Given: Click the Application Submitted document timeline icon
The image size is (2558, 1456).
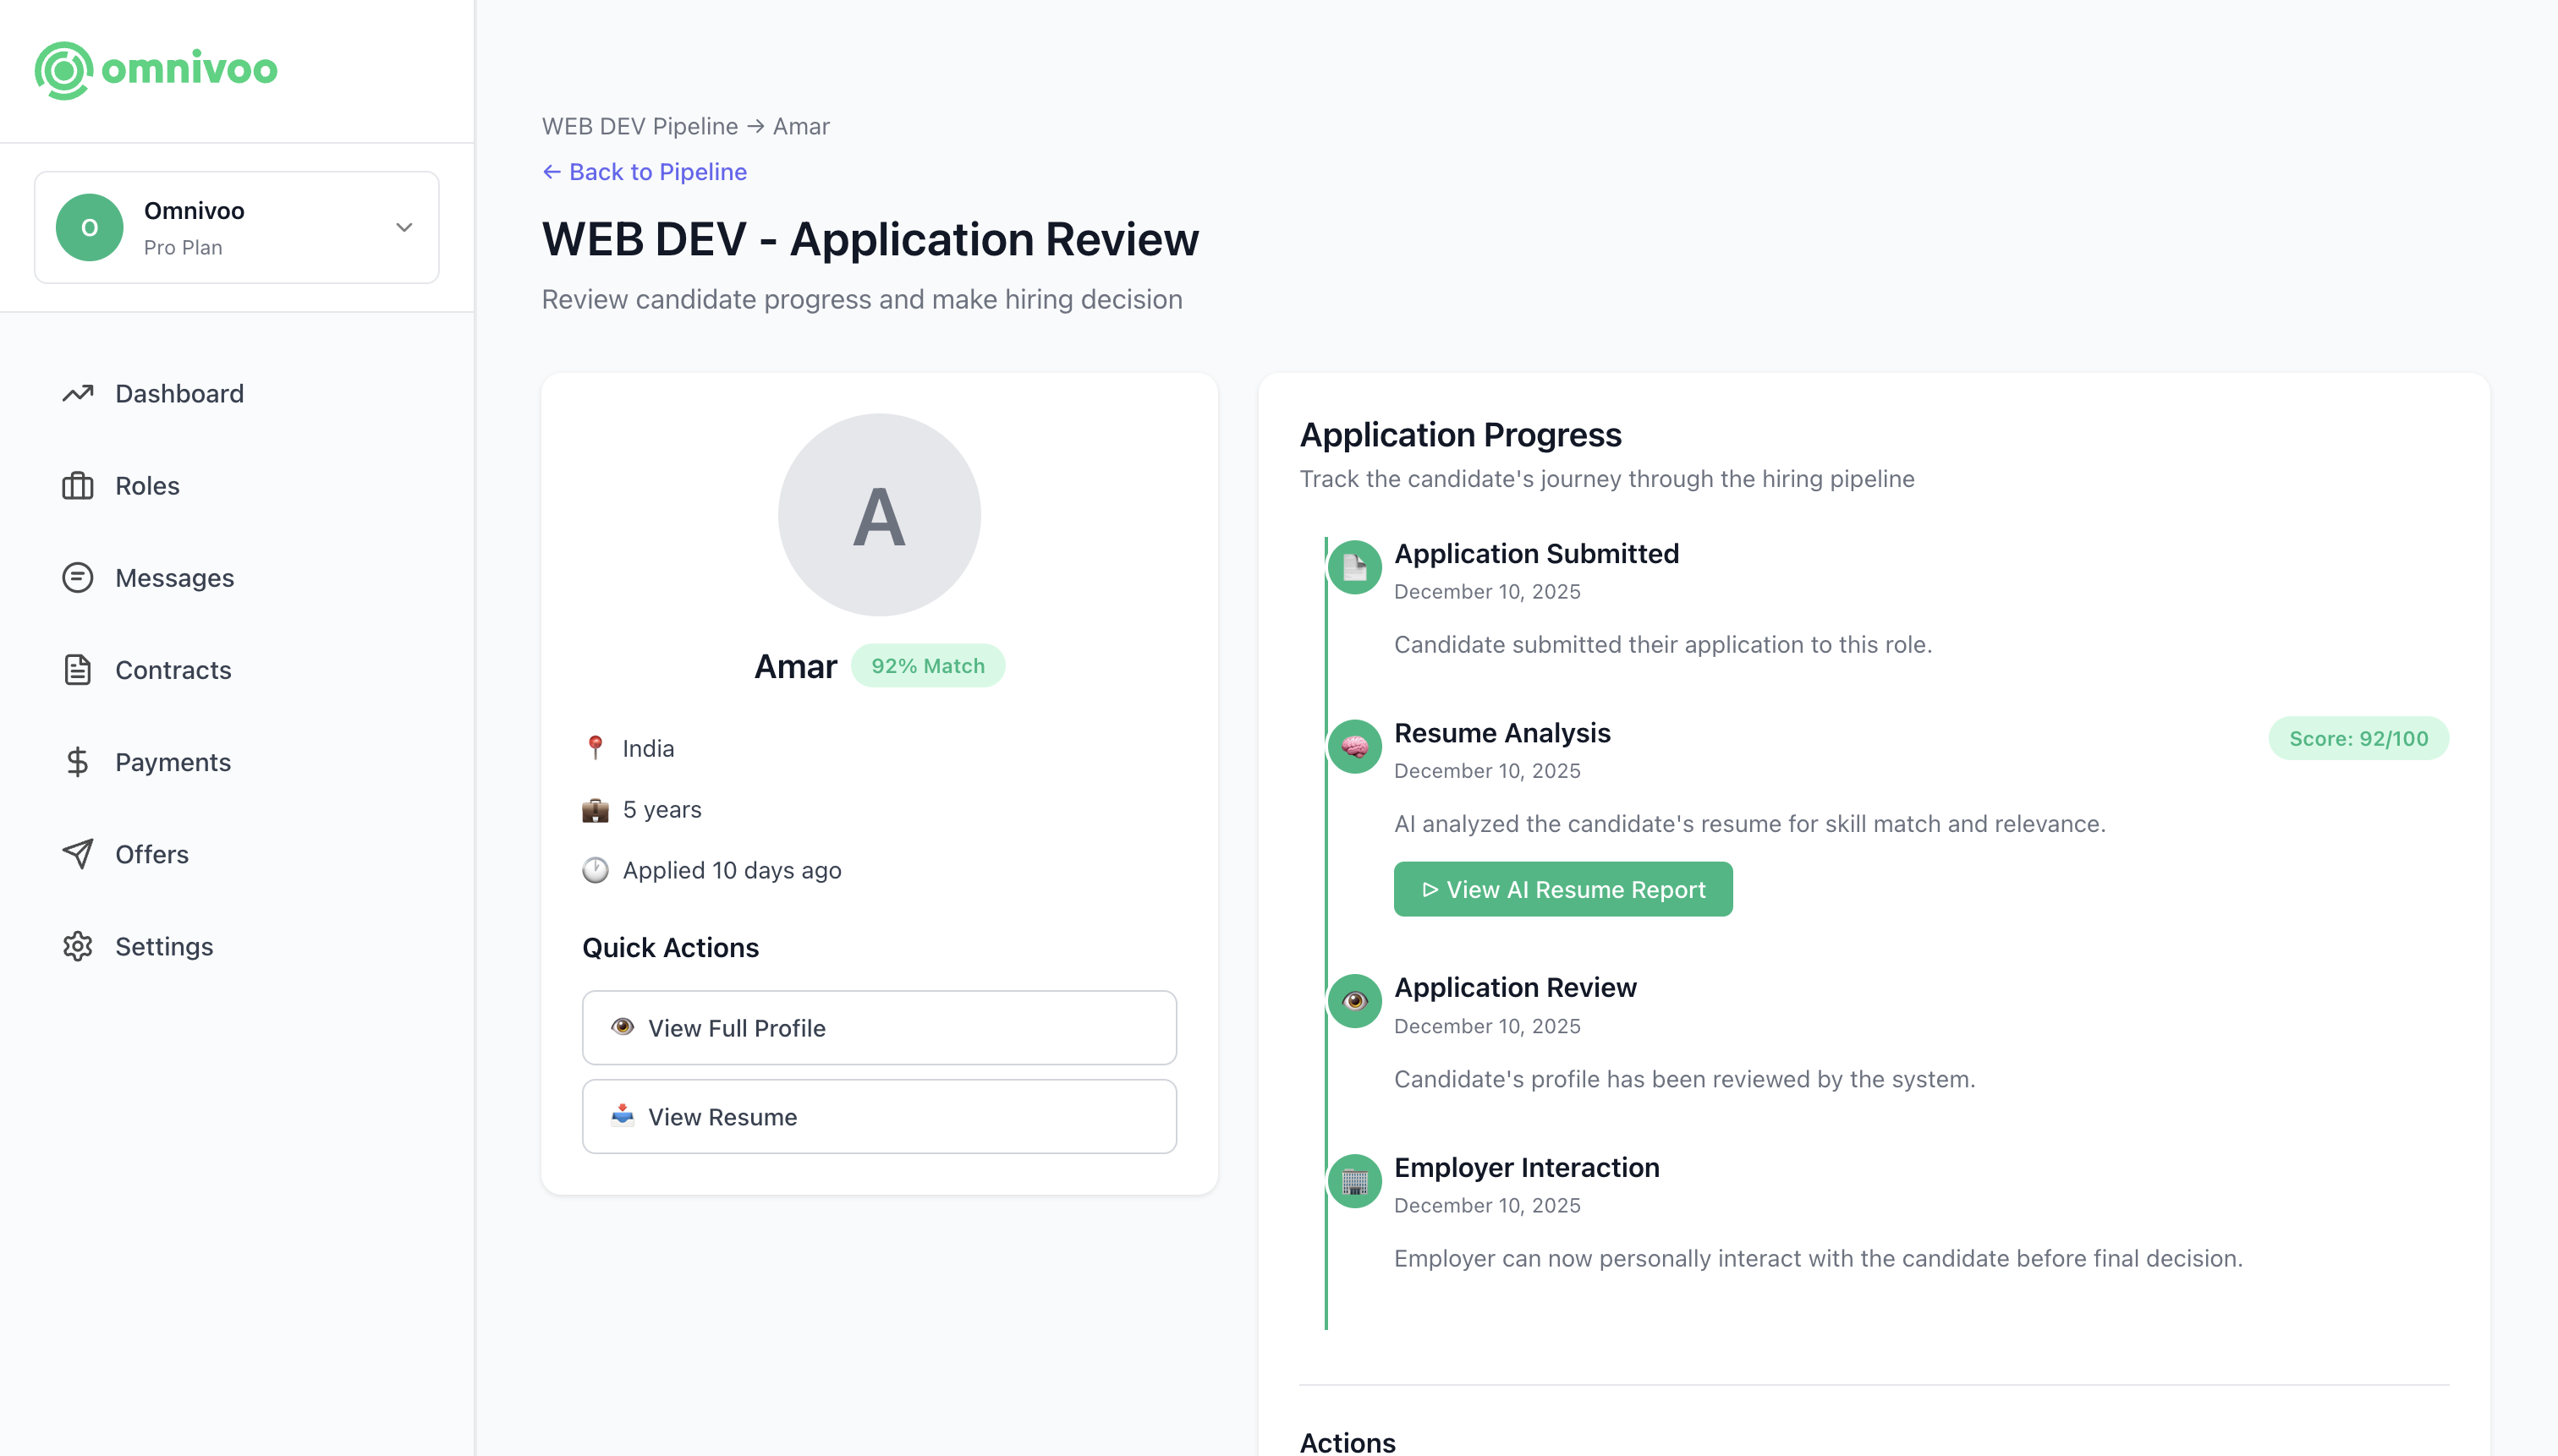Looking at the screenshot, I should tap(1354, 567).
